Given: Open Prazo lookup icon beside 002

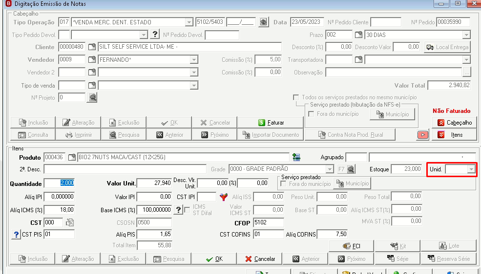Looking at the screenshot, I should click(x=358, y=35).
